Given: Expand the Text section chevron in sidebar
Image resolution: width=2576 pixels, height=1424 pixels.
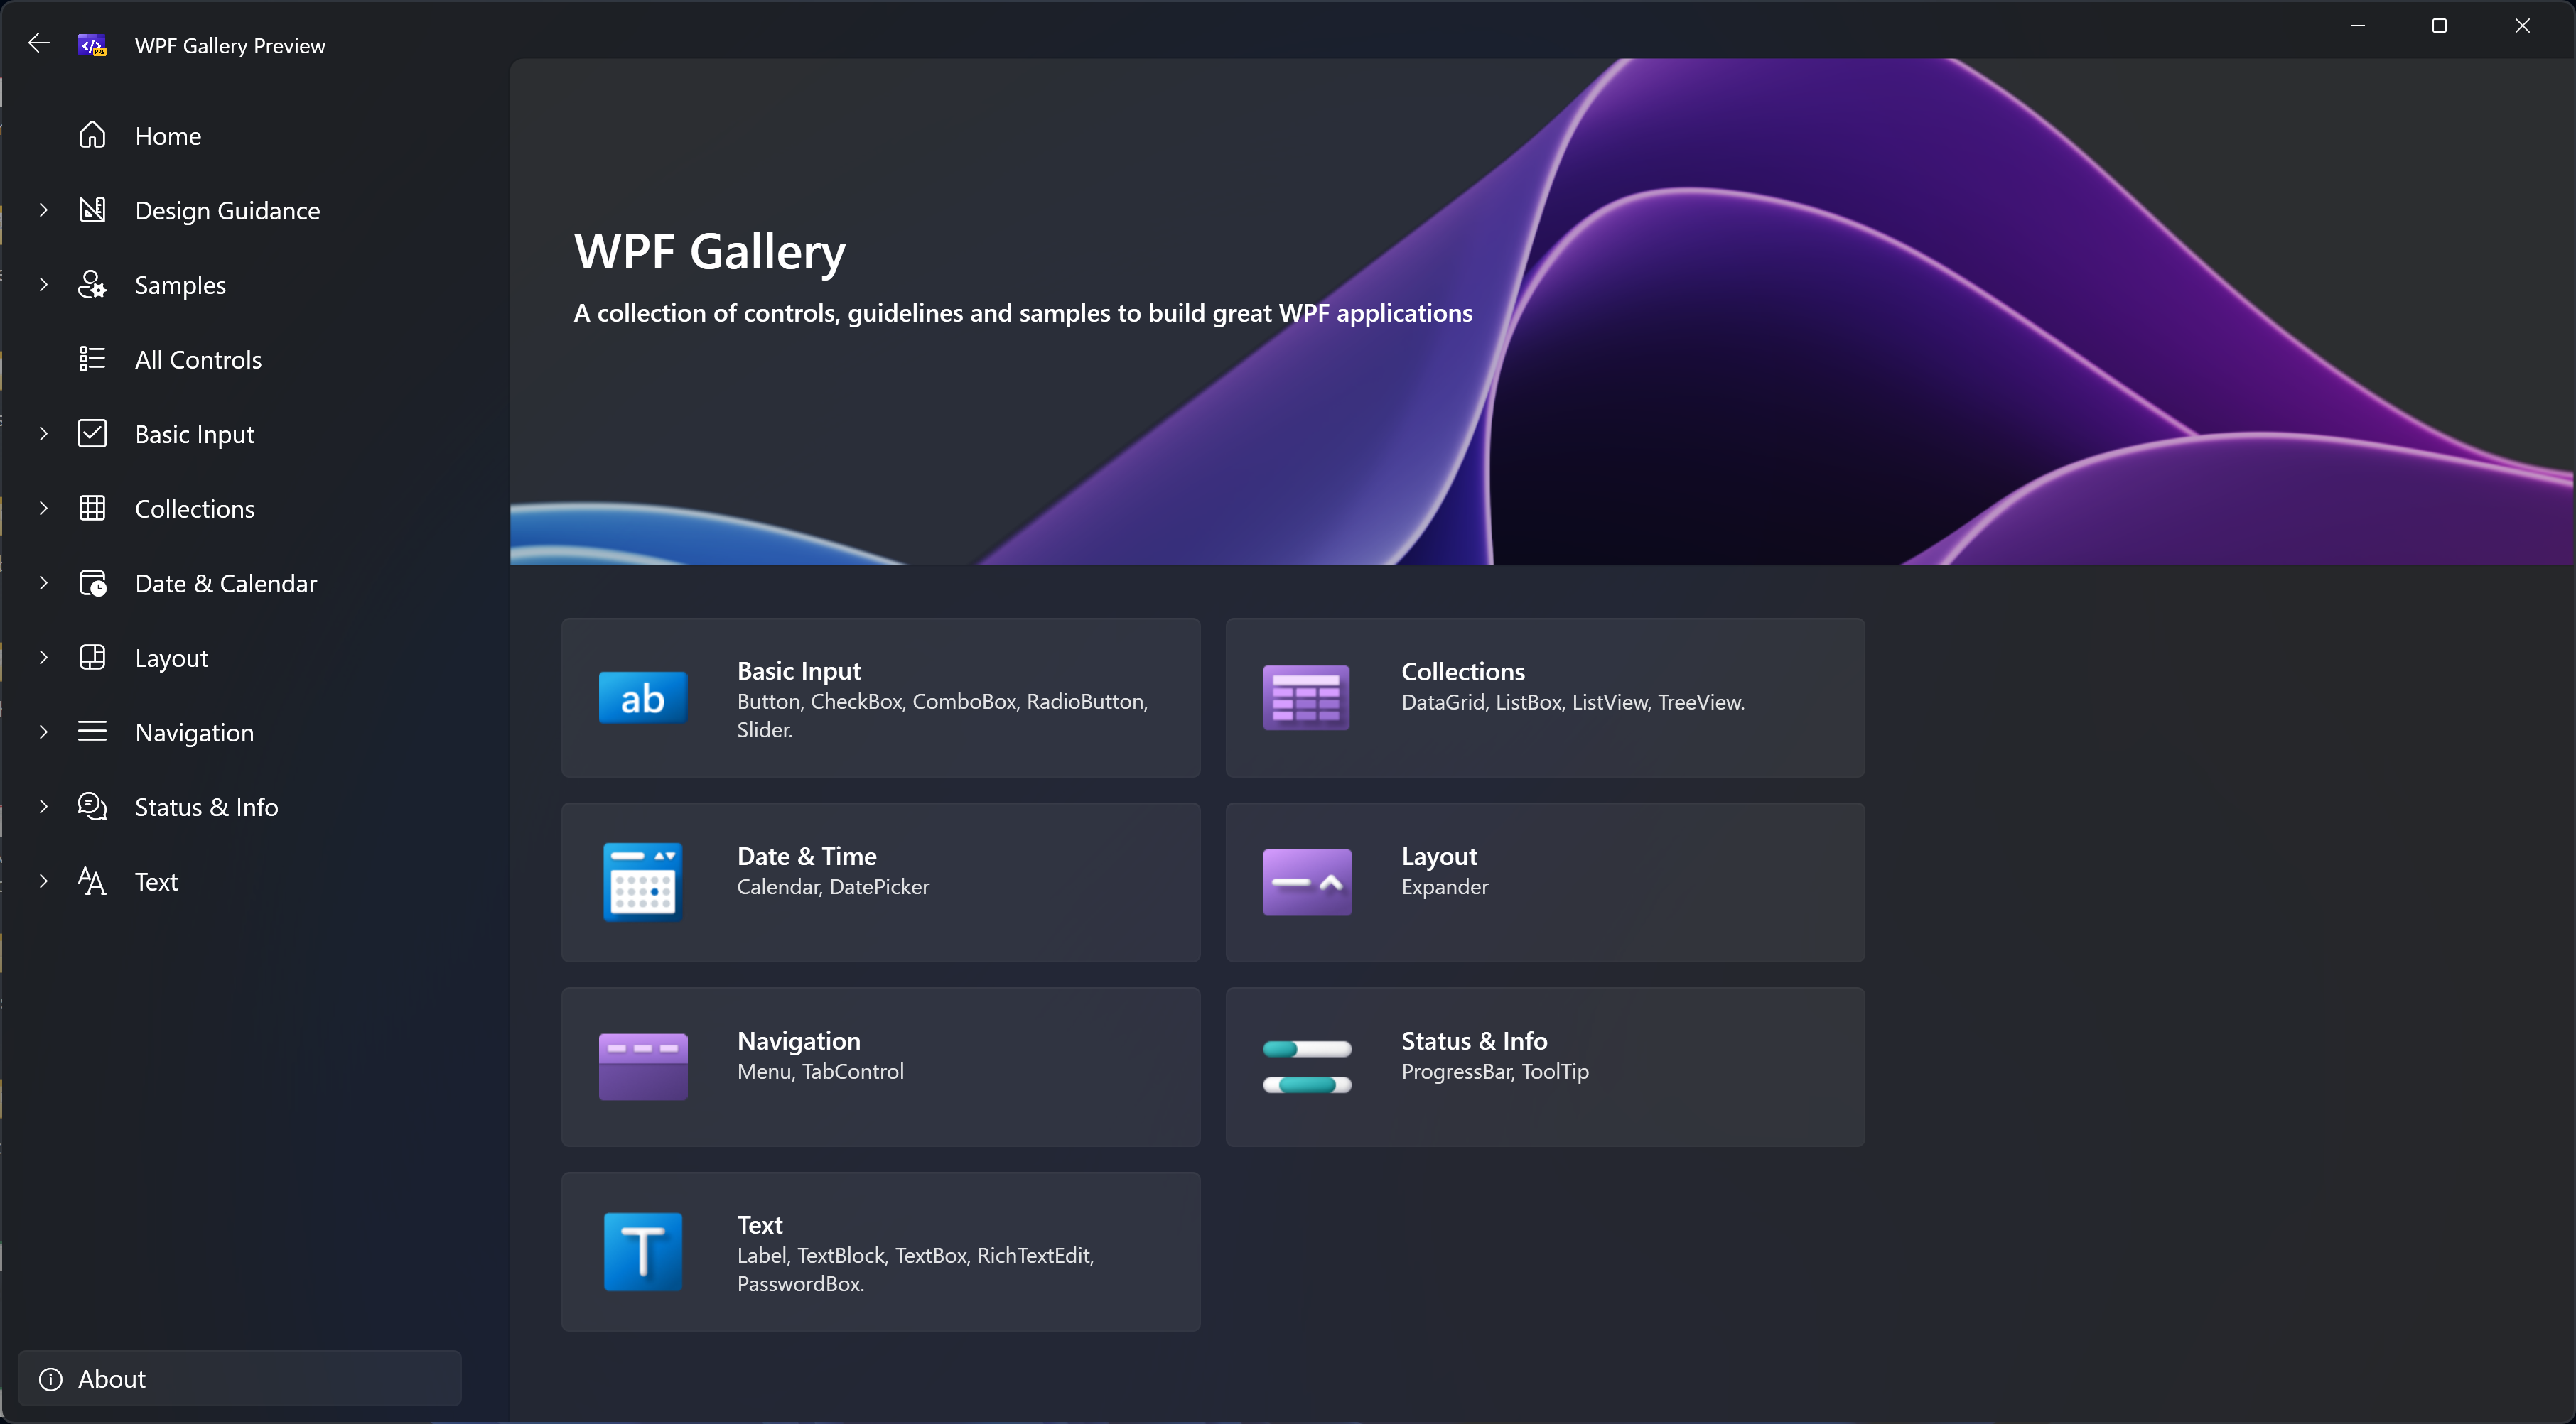Looking at the screenshot, I should tap(43, 881).
